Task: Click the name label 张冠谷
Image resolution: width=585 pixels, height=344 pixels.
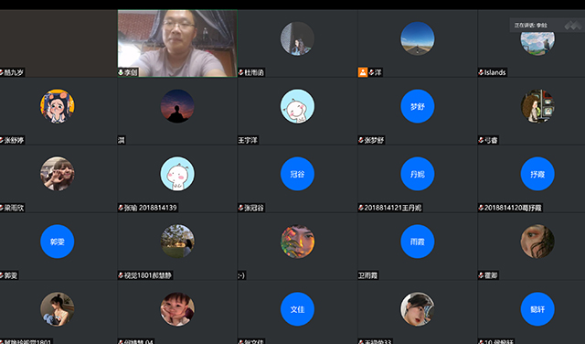Action: click(254, 208)
